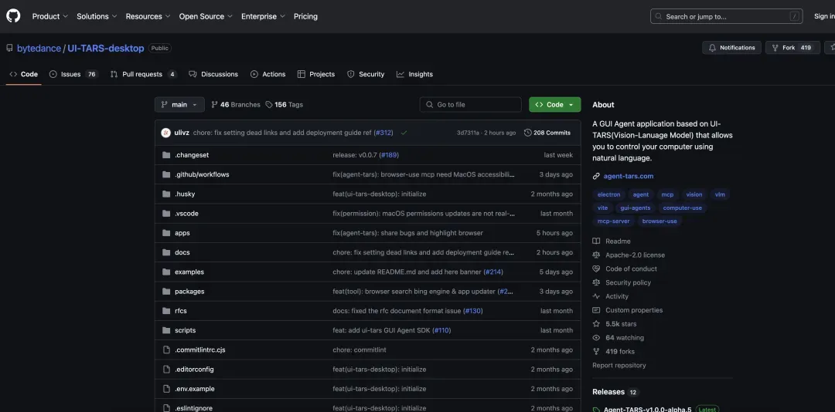Select the gui-agents topic tag
Viewport: 835px width, 412px height.
click(x=636, y=208)
